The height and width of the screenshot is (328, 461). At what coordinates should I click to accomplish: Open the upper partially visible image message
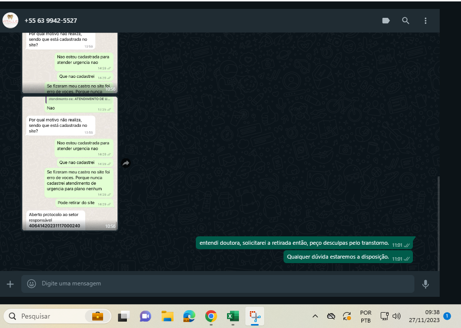click(70, 62)
